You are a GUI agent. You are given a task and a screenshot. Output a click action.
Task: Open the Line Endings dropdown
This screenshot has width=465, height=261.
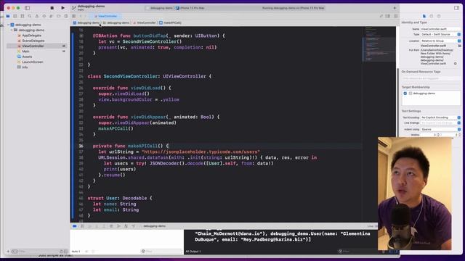440,123
